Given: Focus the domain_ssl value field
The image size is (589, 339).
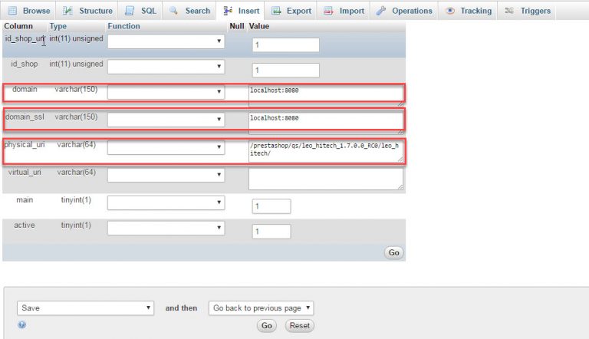Looking at the screenshot, I should [x=325, y=120].
